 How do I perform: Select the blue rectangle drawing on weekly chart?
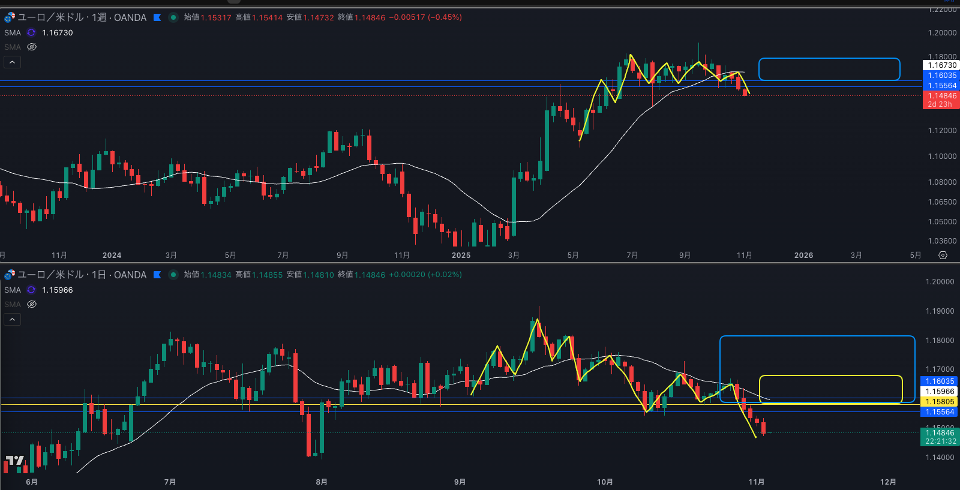coord(829,59)
